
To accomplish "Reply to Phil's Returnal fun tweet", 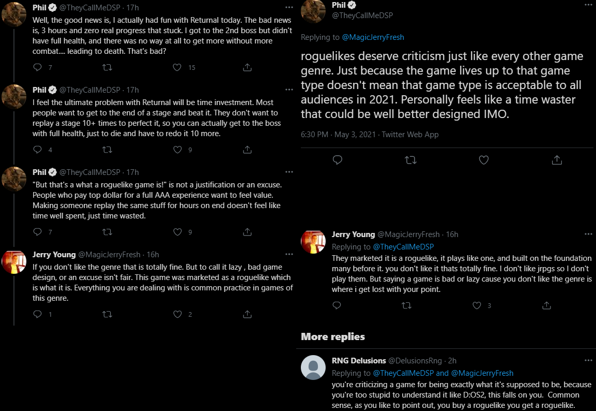I will (x=37, y=67).
